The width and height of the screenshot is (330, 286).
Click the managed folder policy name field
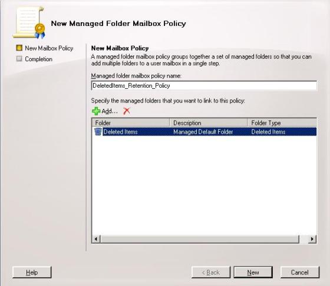tap(204, 85)
